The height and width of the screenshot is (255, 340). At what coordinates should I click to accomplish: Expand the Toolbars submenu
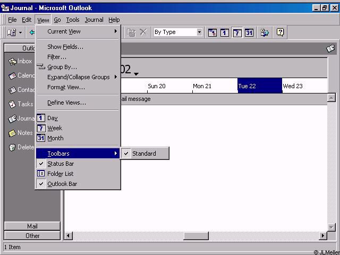click(x=78, y=154)
